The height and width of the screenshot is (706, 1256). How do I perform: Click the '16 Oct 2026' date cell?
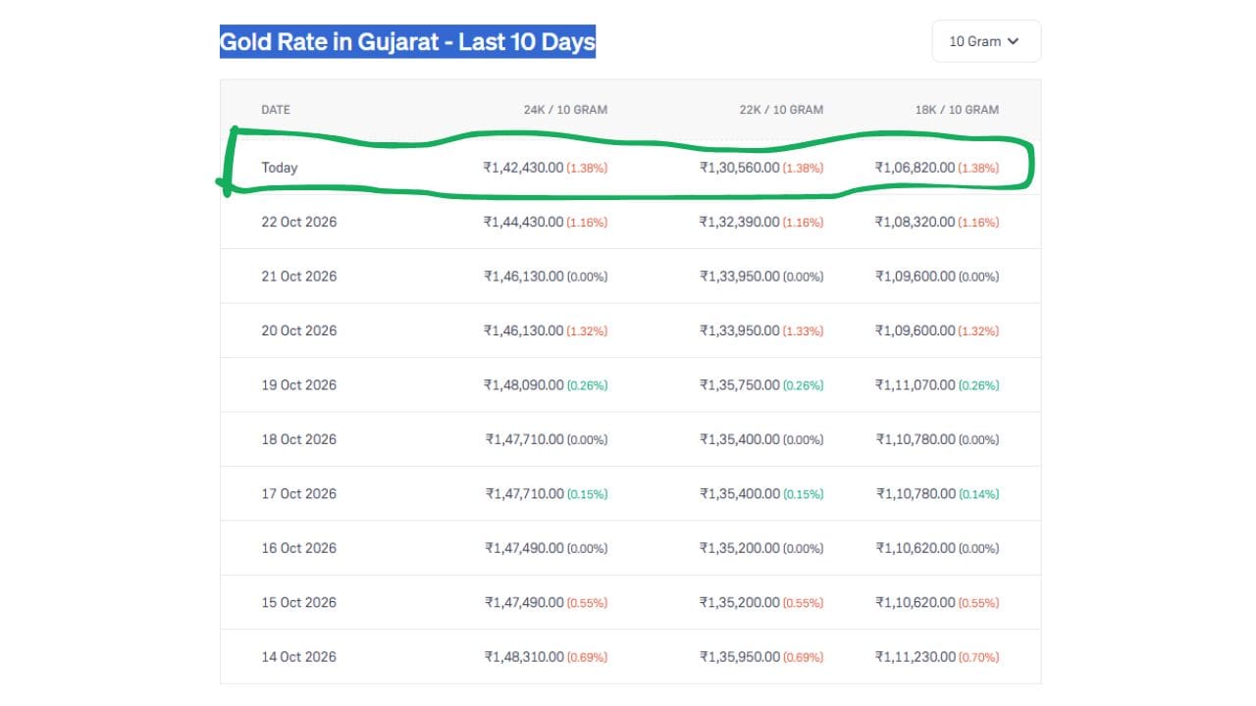point(299,548)
